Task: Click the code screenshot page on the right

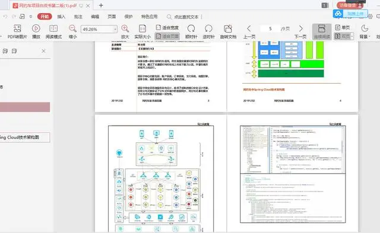Action: (x=293, y=174)
